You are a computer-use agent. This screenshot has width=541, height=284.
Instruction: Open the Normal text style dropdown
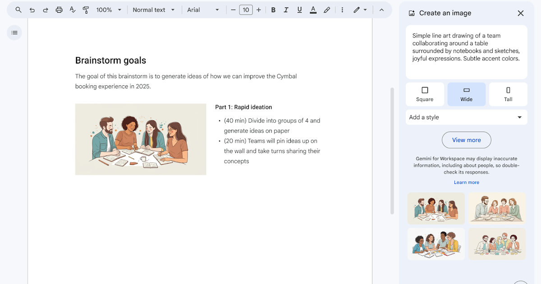[154, 10]
